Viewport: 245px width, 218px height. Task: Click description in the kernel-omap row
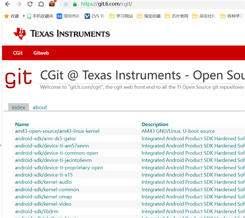[193, 197]
